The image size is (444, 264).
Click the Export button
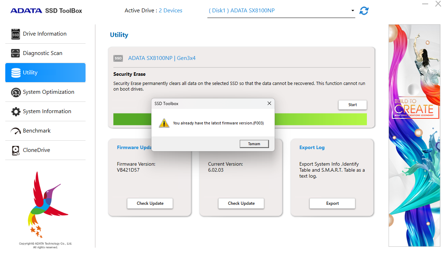(332, 203)
